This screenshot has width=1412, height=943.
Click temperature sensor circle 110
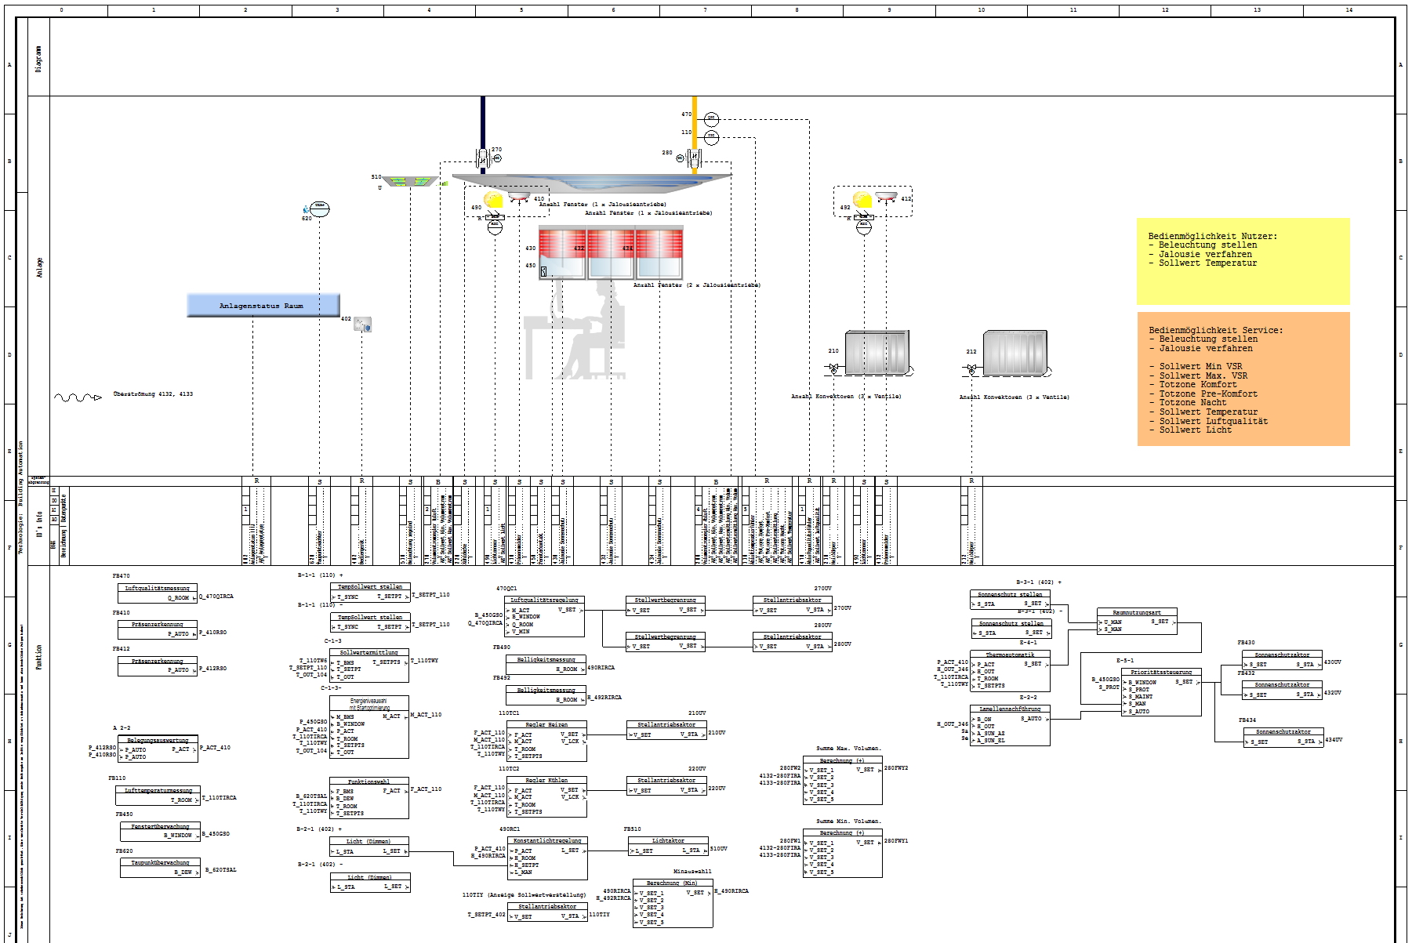click(711, 137)
